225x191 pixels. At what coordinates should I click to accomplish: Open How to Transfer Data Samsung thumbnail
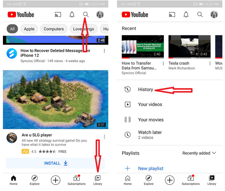coord(143,47)
